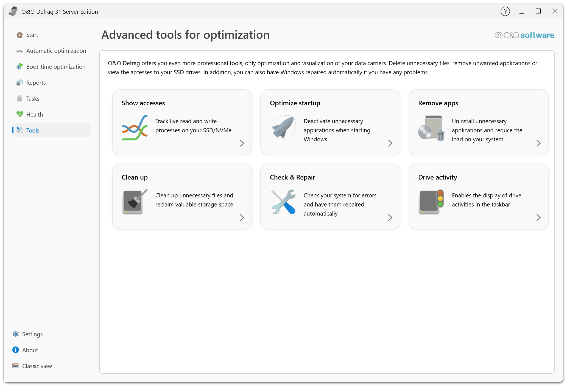Expand Remove apps card chevron
This screenshot has height=386, width=567.
[538, 143]
